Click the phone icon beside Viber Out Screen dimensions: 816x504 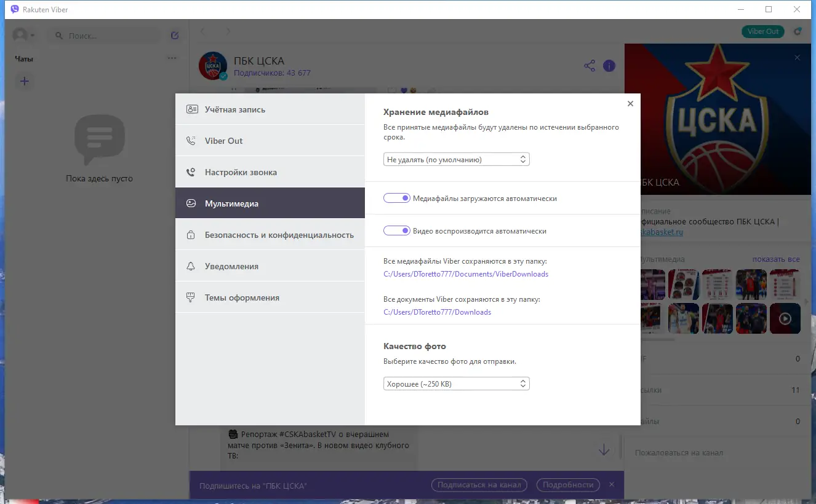191,141
